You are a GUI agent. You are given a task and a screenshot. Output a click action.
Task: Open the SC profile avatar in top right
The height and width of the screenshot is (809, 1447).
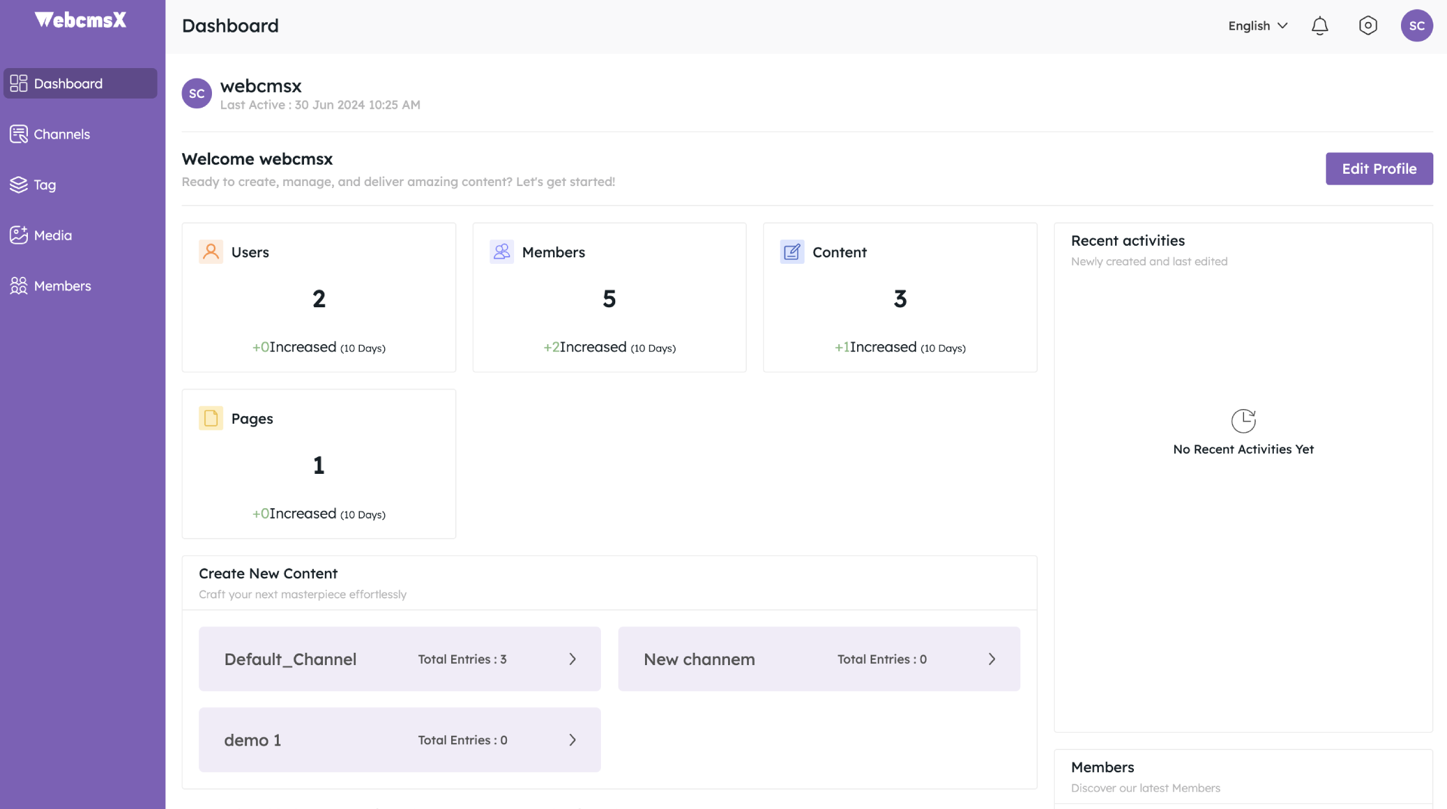point(1417,26)
